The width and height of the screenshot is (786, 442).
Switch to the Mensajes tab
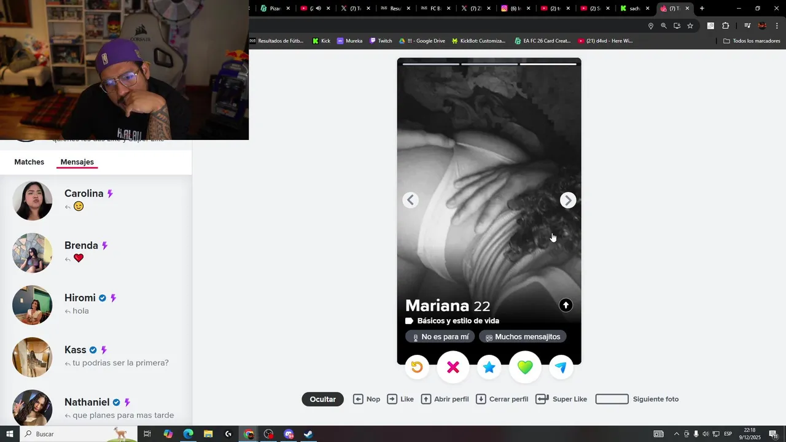pyautogui.click(x=77, y=162)
